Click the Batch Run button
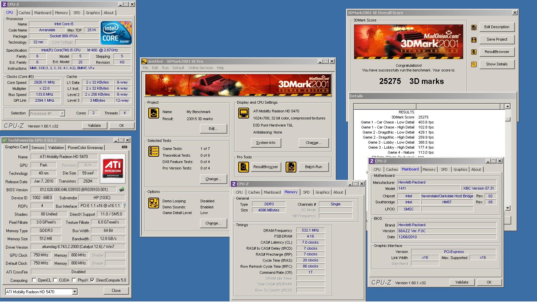 pos(313,167)
